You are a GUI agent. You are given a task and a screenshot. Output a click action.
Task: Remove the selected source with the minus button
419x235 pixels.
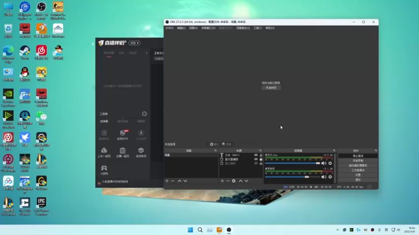point(228,181)
